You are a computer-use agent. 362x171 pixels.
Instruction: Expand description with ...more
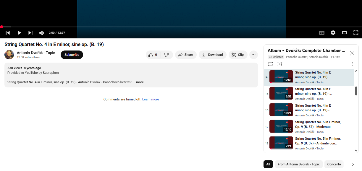pos(138,82)
